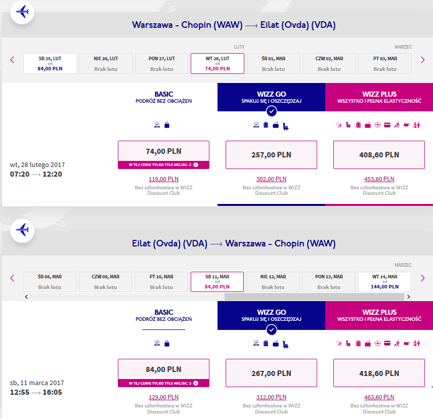Click the outbound time 07:20 → 12:20
Viewport: 433px width, 419px height.
36,174
